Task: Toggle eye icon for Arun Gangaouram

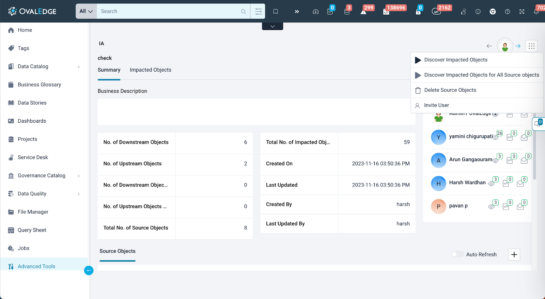Action: pyautogui.click(x=496, y=160)
